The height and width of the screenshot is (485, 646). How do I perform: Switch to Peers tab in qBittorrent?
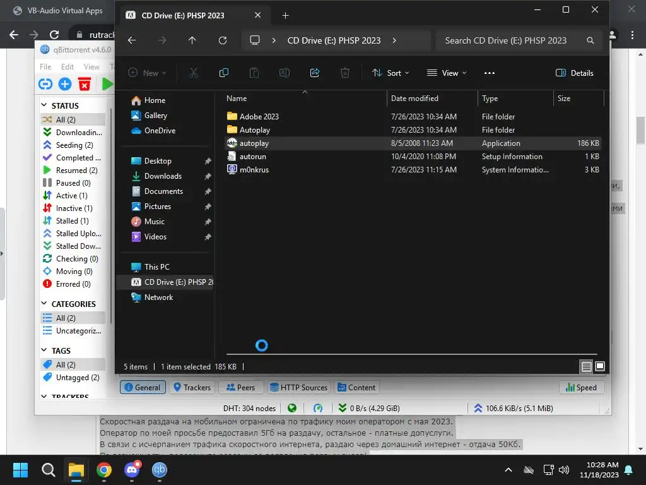(x=240, y=387)
